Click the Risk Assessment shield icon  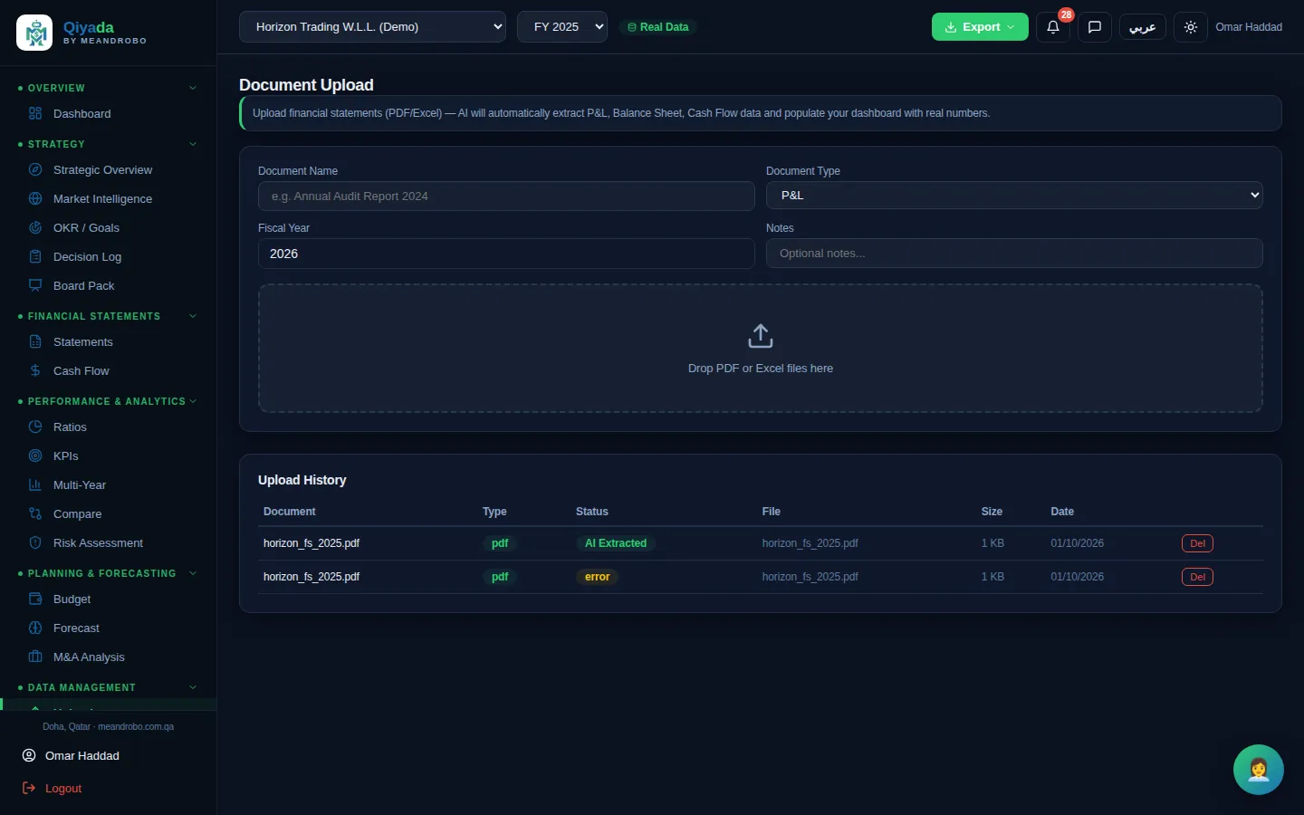pos(35,542)
